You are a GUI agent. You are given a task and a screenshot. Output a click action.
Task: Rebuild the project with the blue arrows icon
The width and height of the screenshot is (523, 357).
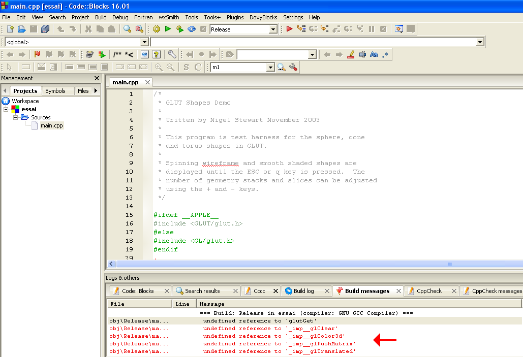(x=192, y=29)
